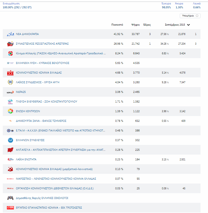This screenshot has width=208, height=213.
Task: Click the 6.643 votes cell
Action: 136,53
